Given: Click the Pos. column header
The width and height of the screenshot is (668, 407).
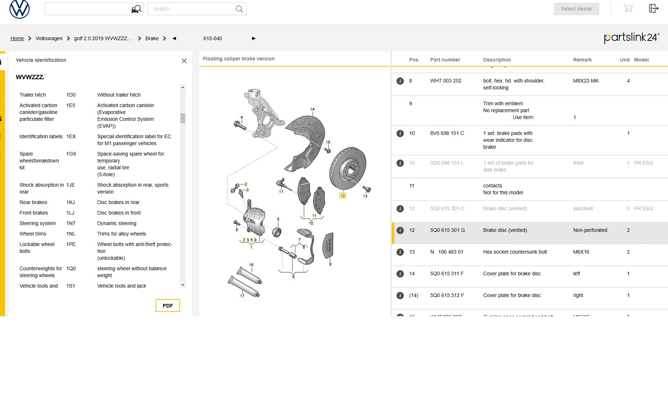Looking at the screenshot, I should pos(414,60).
